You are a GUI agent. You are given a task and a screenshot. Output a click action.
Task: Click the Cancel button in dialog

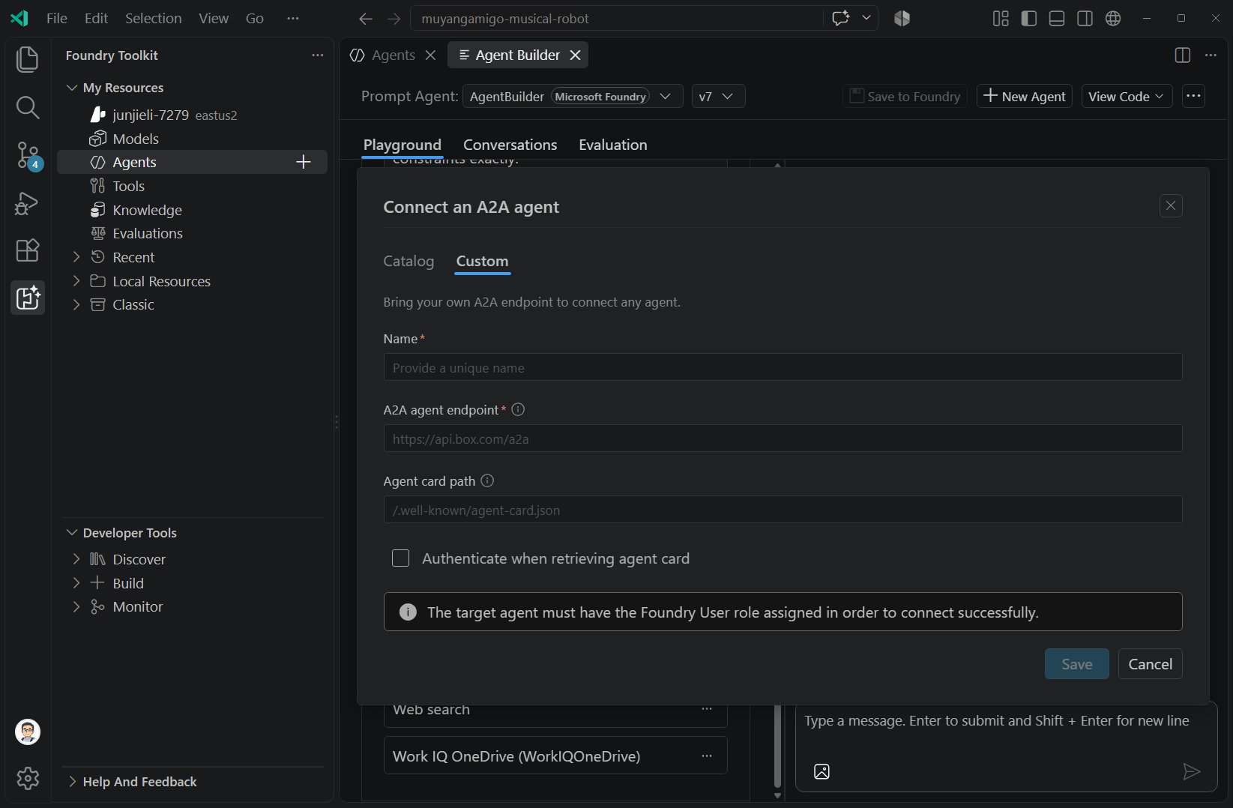coord(1151,664)
